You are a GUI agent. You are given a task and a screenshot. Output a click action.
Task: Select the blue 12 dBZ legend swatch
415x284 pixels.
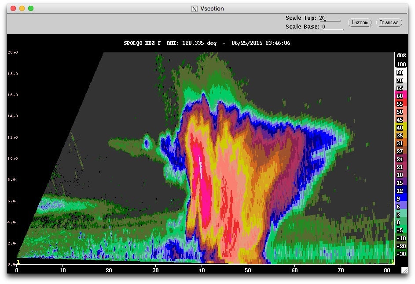coord(401,191)
